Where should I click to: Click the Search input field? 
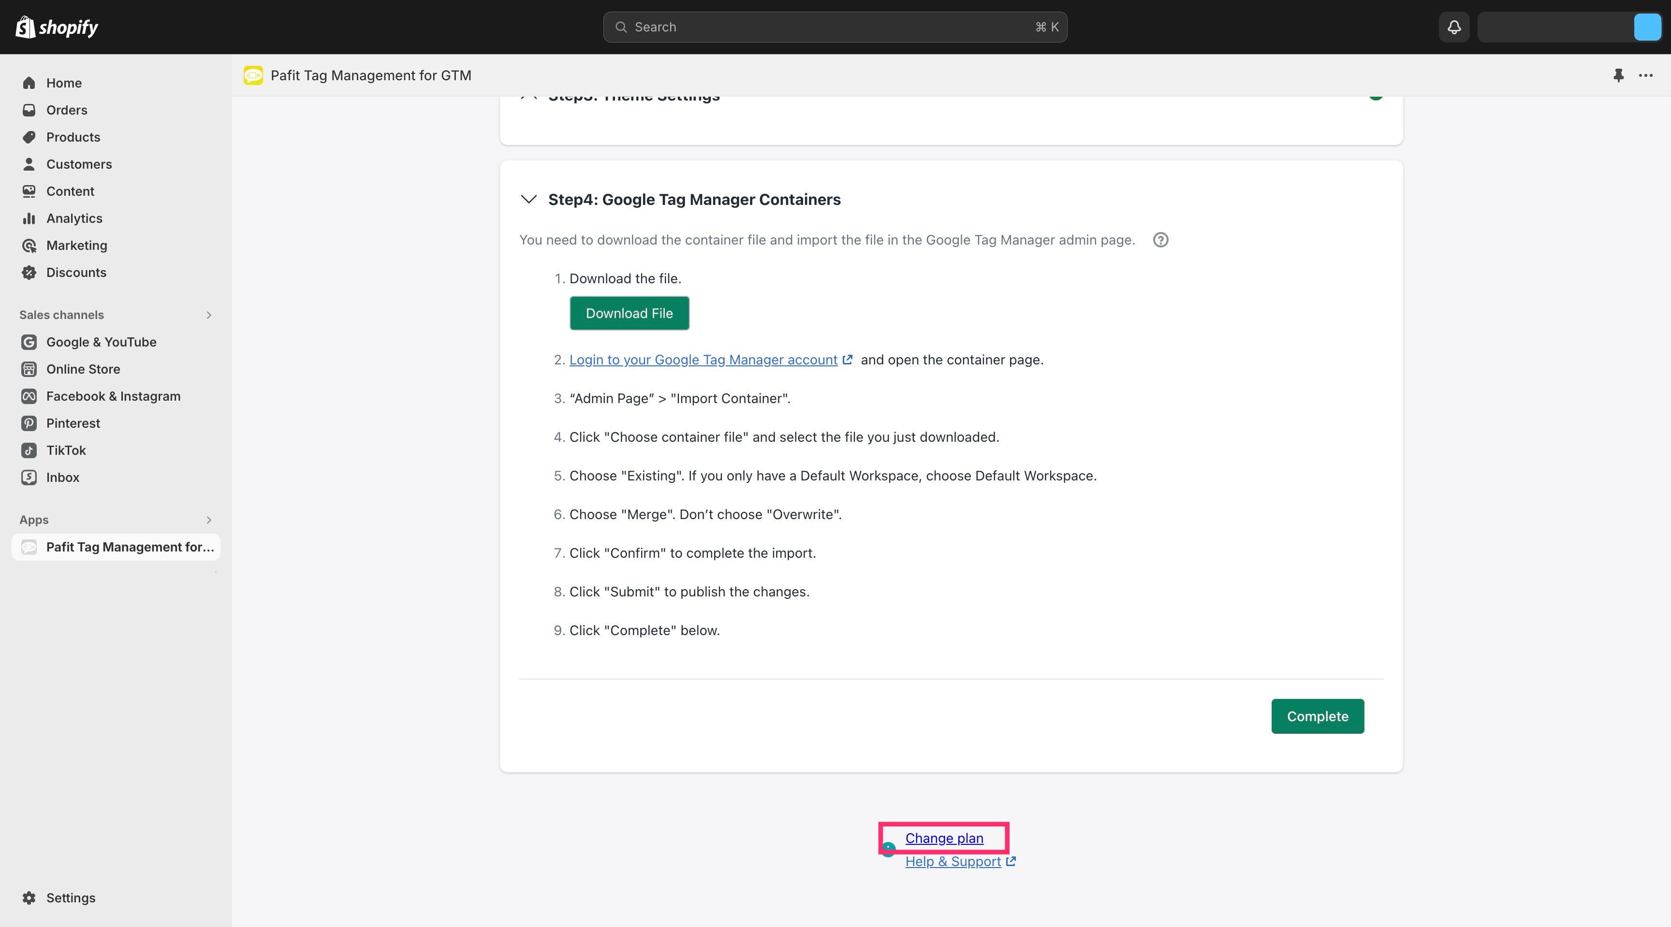[835, 27]
